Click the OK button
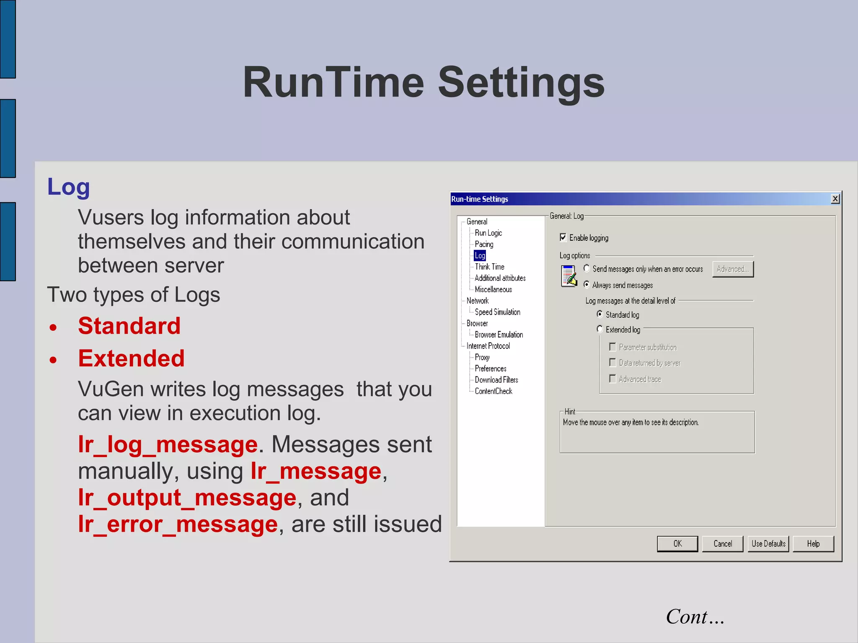Image resolution: width=858 pixels, height=643 pixels. 677,544
